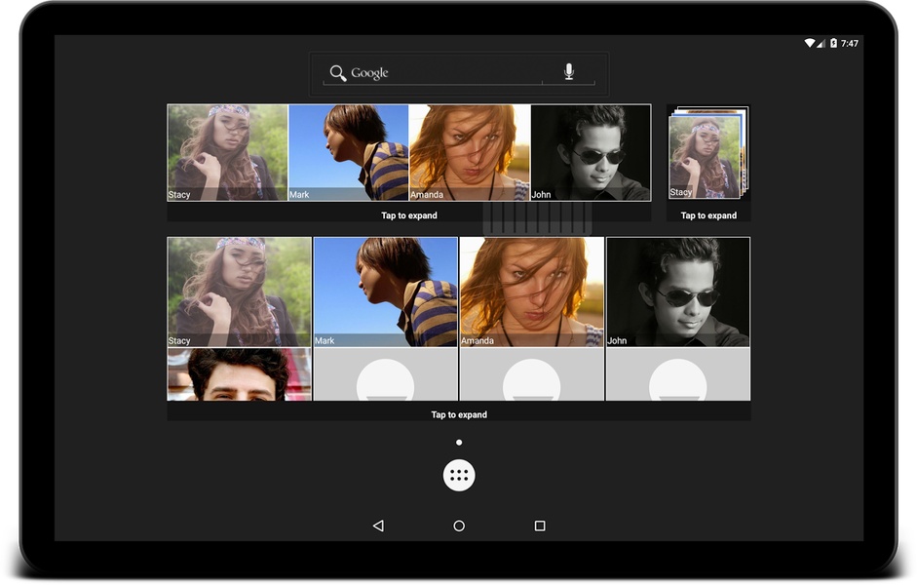Open Amanda's photo in the large grid
The height and width of the screenshot is (585, 917).
(532, 292)
